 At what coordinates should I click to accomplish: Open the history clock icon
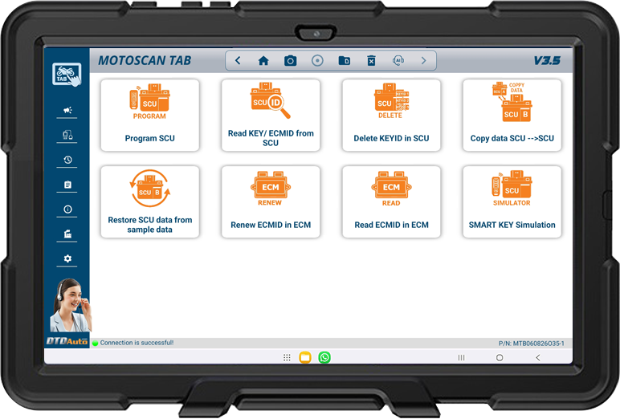67,160
